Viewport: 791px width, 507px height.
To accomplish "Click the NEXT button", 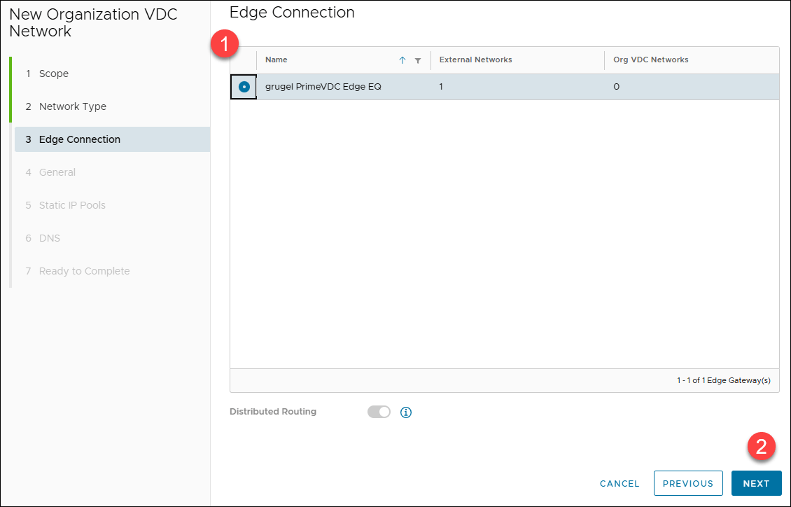I will 756,483.
